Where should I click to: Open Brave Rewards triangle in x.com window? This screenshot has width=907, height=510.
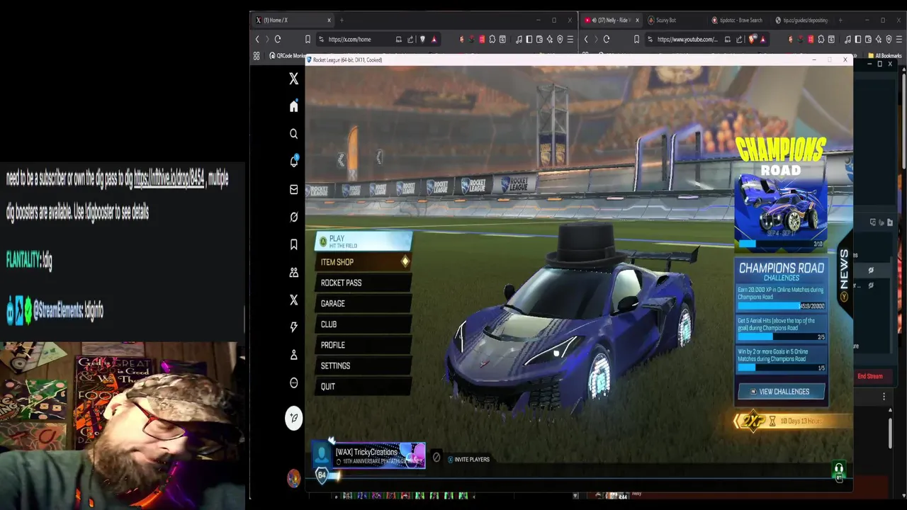tap(434, 39)
